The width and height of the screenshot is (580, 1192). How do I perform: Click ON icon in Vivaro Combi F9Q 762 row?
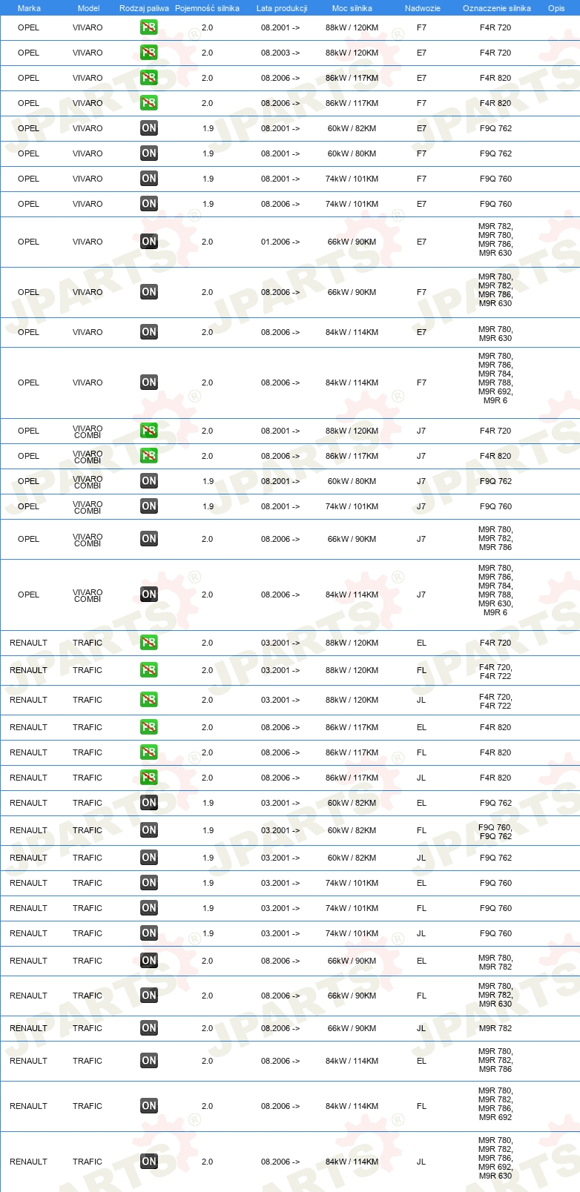click(x=149, y=481)
